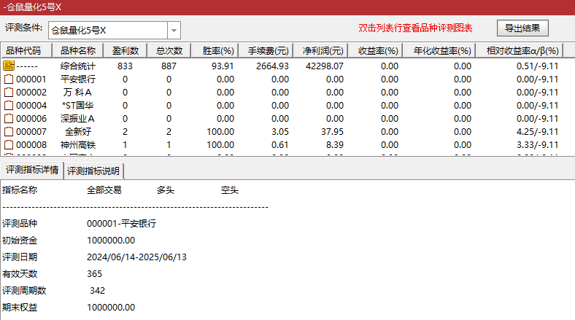
Task: Click the relative return value 3.33/-9.11
Action: coord(537,145)
